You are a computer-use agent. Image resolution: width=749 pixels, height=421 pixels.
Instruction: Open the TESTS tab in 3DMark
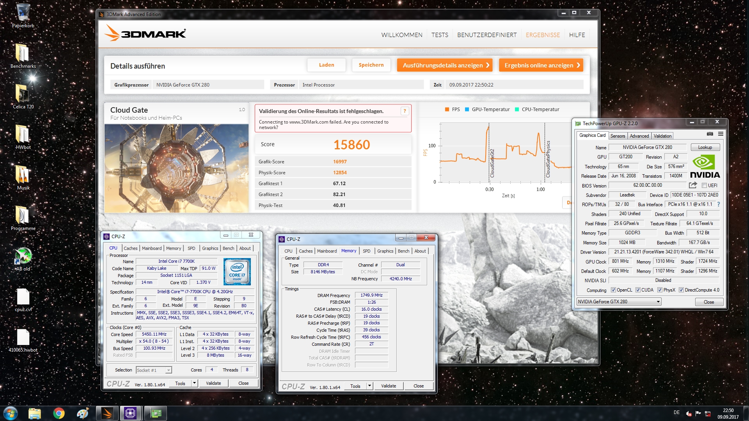click(x=440, y=35)
